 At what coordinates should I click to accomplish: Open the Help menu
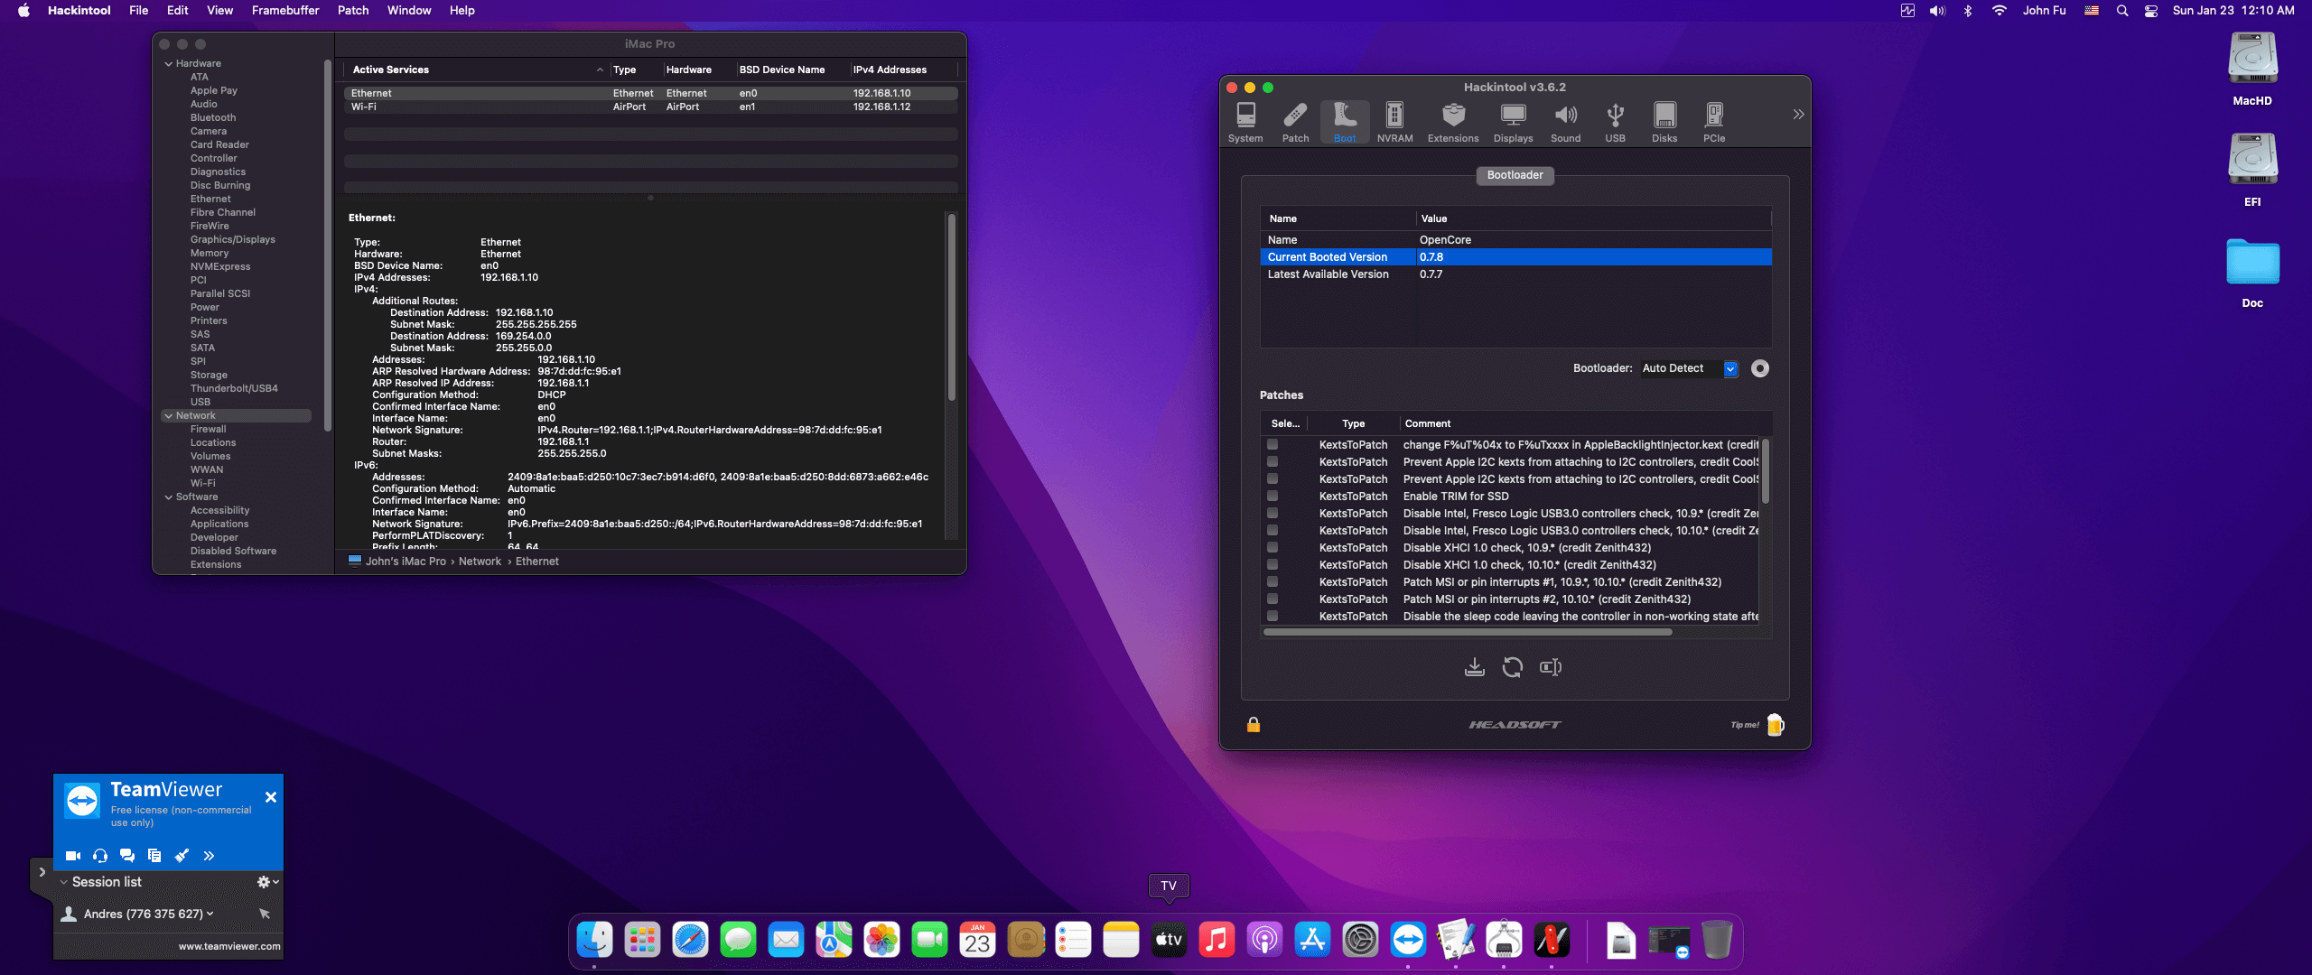click(x=461, y=11)
